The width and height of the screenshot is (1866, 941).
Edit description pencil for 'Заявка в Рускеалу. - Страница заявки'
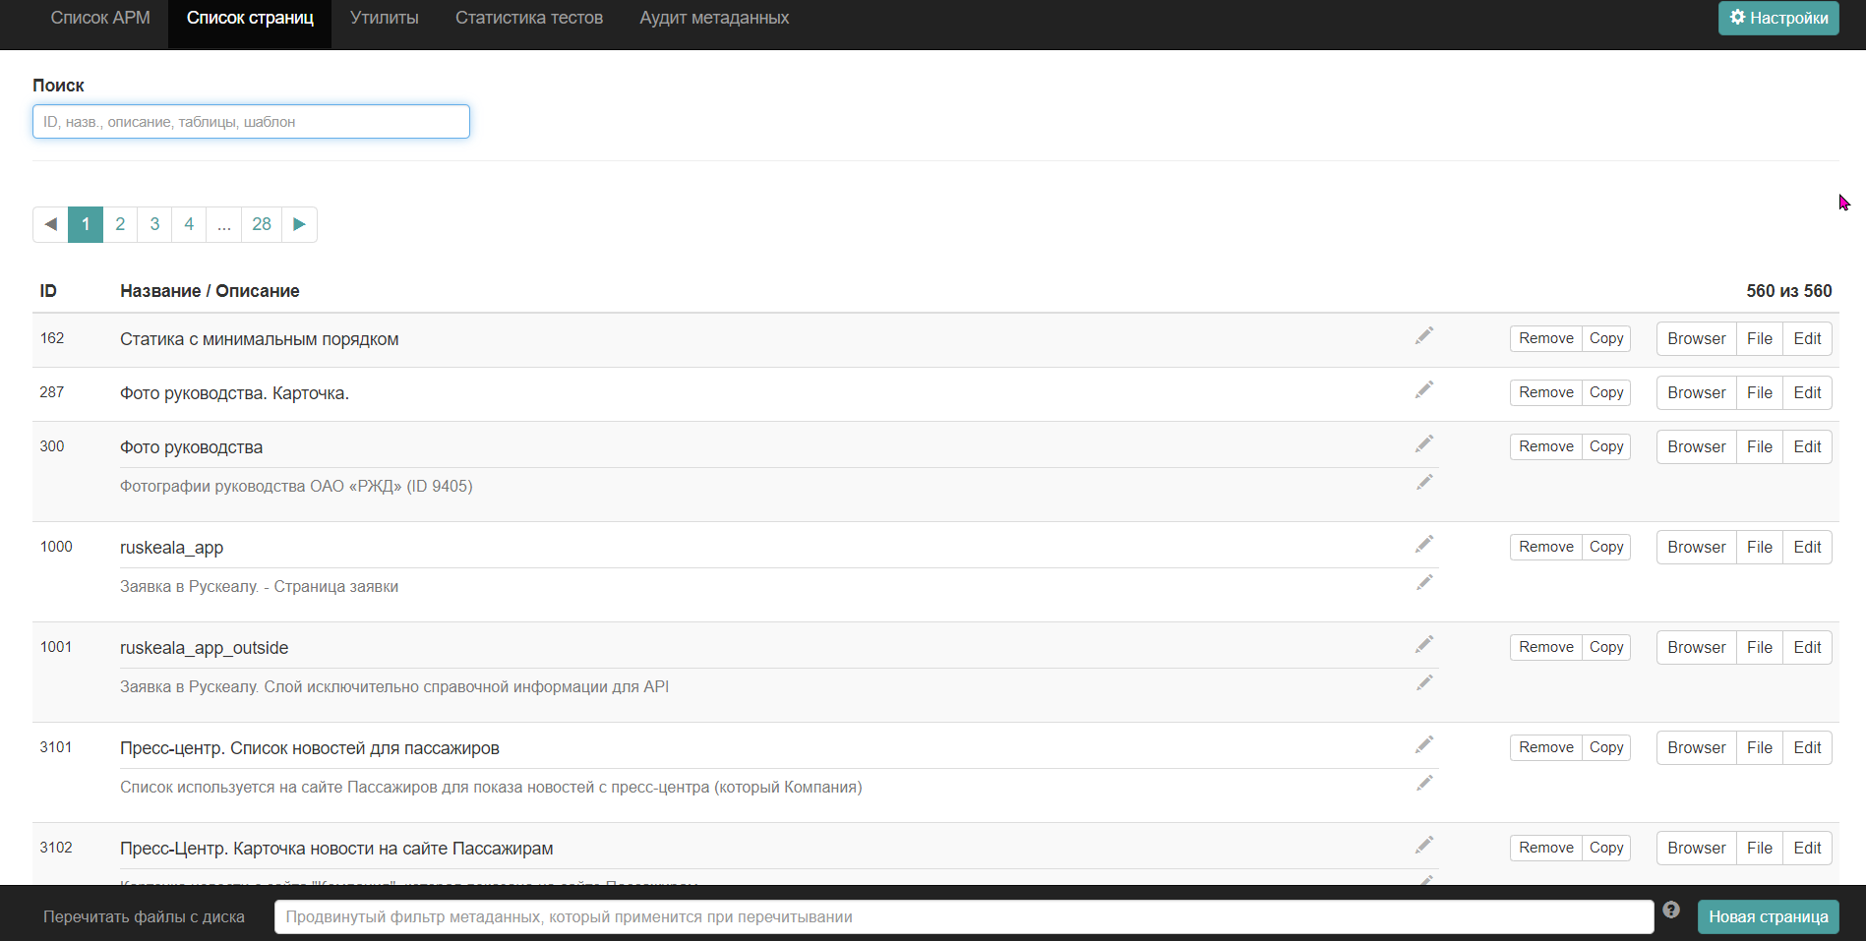point(1424,583)
